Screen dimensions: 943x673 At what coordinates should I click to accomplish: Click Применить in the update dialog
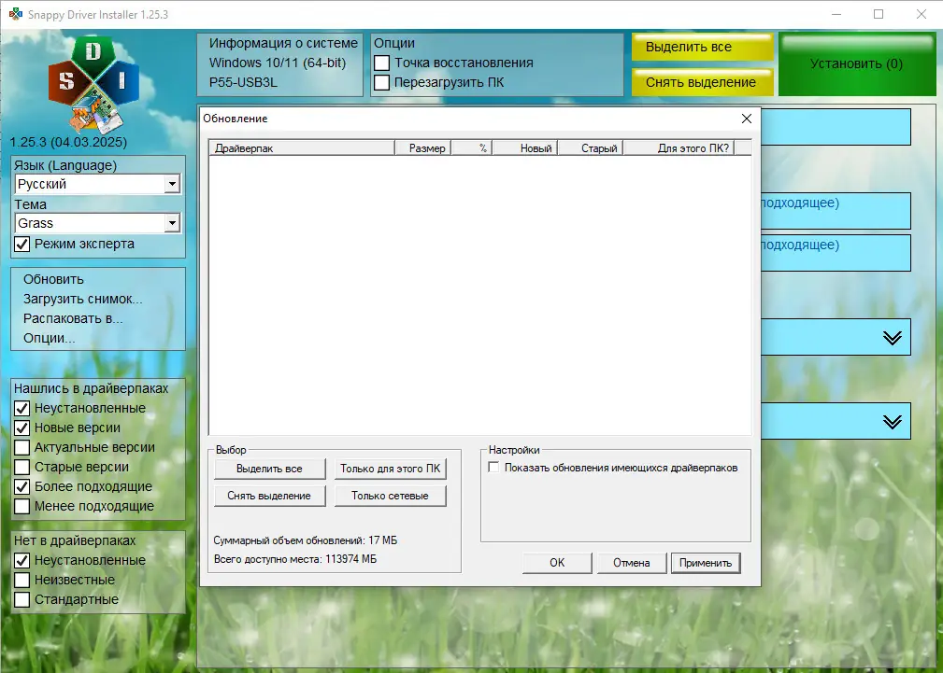706,563
